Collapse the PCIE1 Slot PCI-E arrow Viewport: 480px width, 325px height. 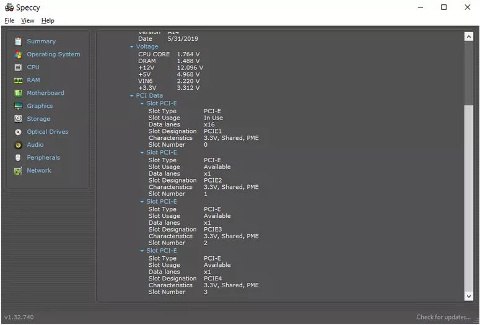tap(142, 104)
